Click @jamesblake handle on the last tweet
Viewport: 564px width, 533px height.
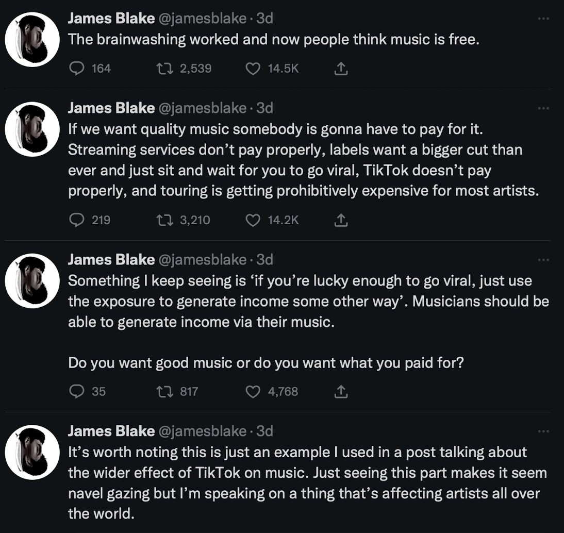click(203, 431)
